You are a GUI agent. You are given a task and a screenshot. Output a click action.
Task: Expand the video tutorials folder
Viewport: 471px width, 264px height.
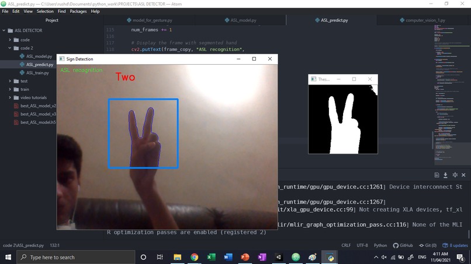10,97
